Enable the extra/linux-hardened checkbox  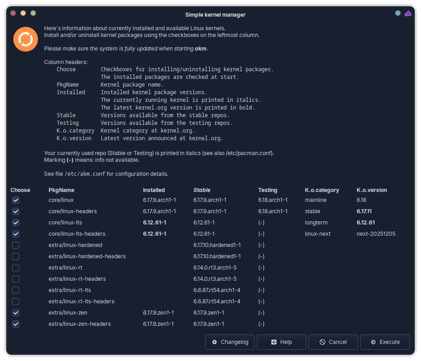tap(16, 245)
